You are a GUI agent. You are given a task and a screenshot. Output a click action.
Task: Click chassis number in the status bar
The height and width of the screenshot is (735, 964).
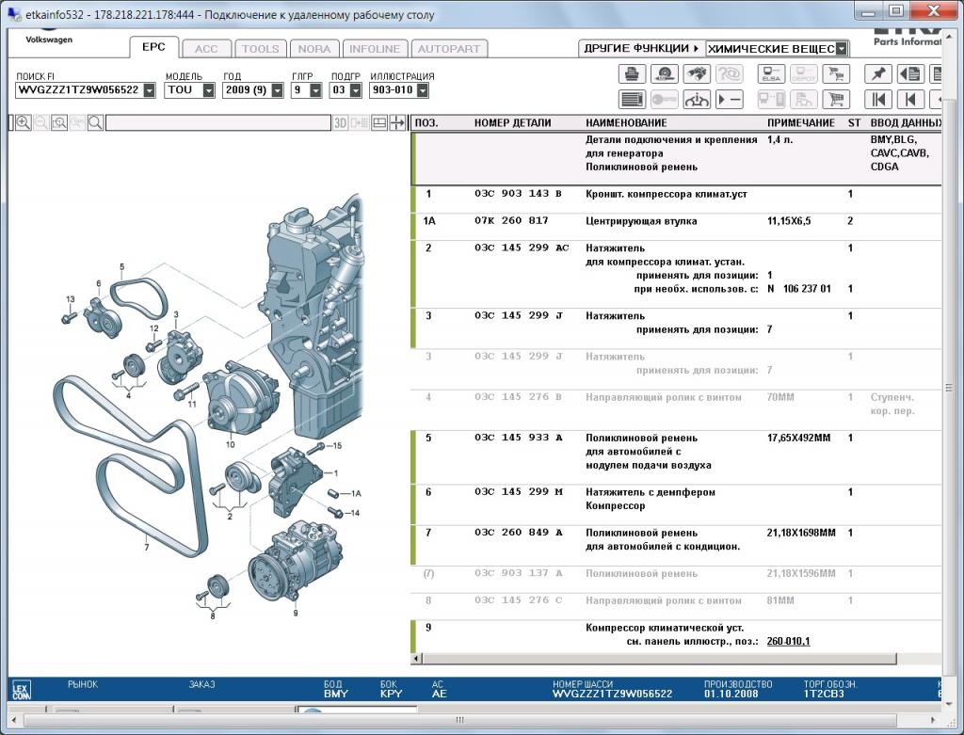coord(612,694)
